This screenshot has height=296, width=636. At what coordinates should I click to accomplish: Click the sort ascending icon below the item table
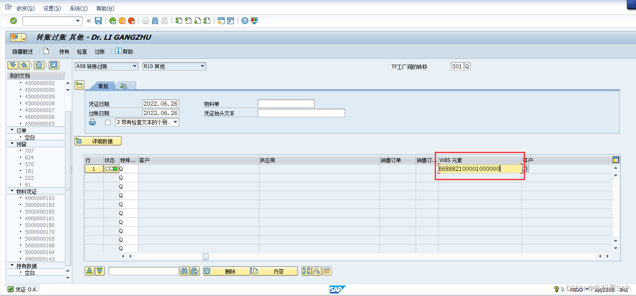tap(89, 271)
